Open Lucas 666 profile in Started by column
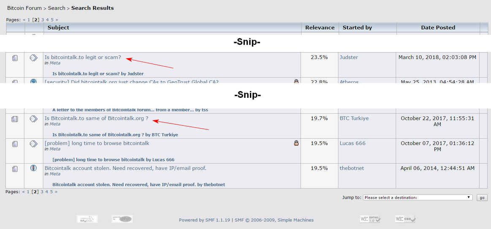Screen dimensions: 491x229 tap(353, 143)
